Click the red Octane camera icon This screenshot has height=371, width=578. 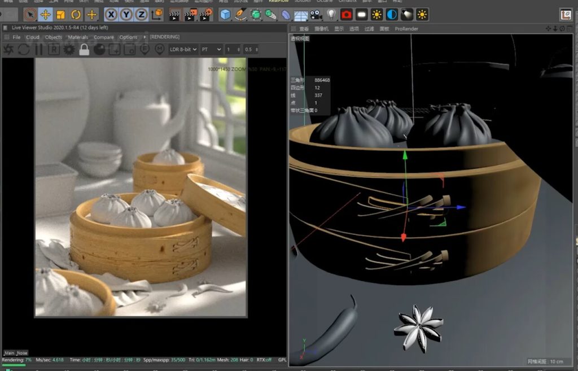pos(347,15)
